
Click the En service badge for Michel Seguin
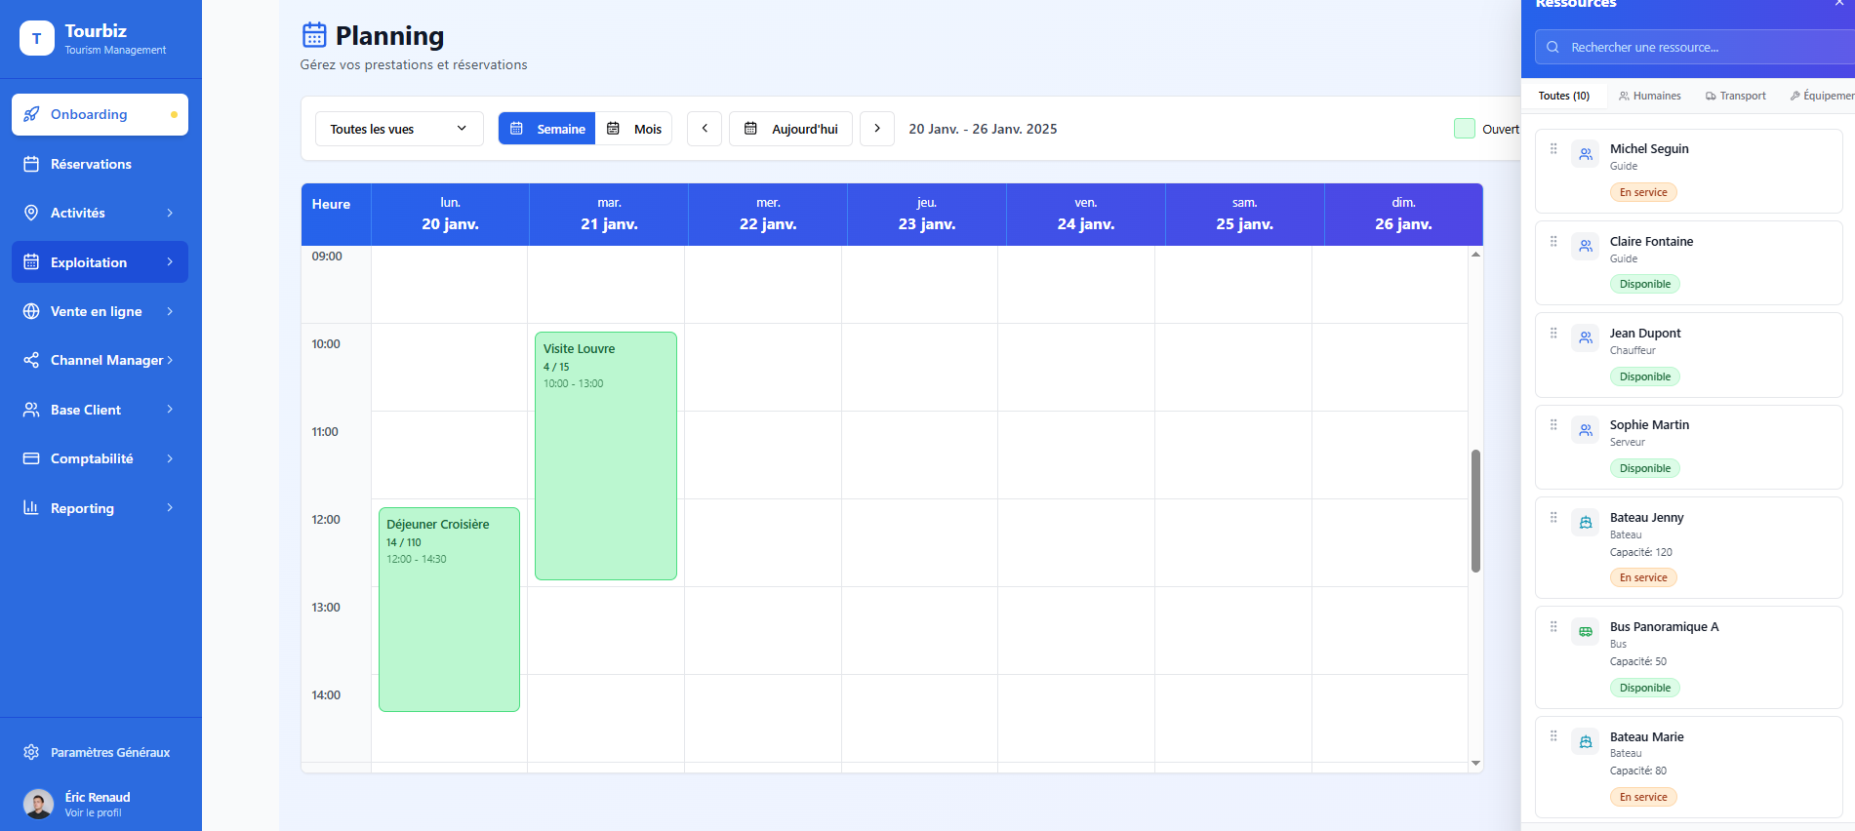[x=1643, y=192]
